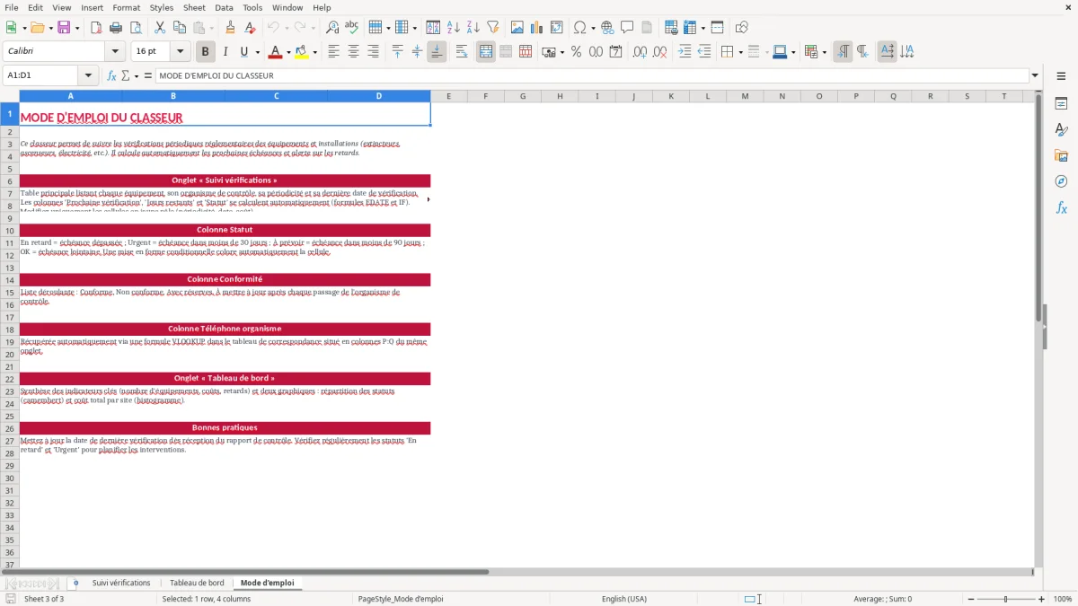Click the 100% zoom level

(1063, 599)
